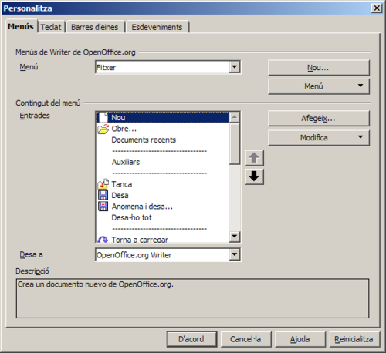Switch to the Esdeveniments tab

pyautogui.click(x=157, y=27)
